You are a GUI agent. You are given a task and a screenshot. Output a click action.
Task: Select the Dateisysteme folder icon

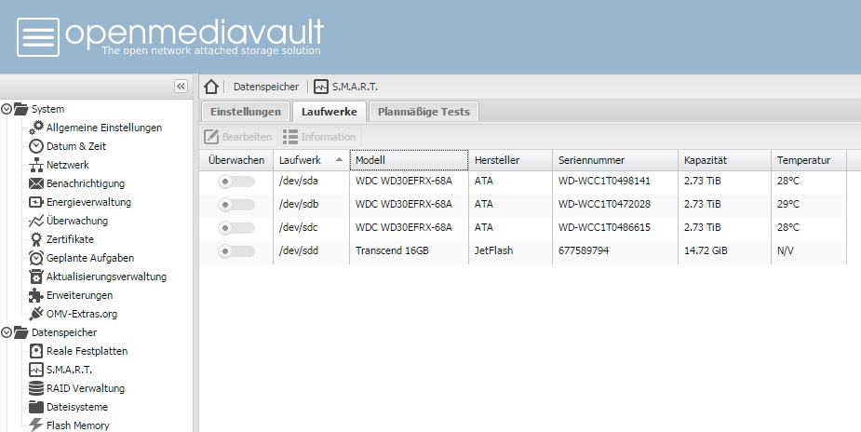coord(36,407)
